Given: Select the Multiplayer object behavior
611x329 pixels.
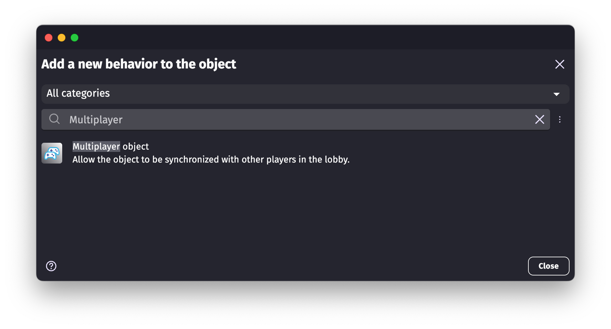Looking at the screenshot, I should 211,152.
